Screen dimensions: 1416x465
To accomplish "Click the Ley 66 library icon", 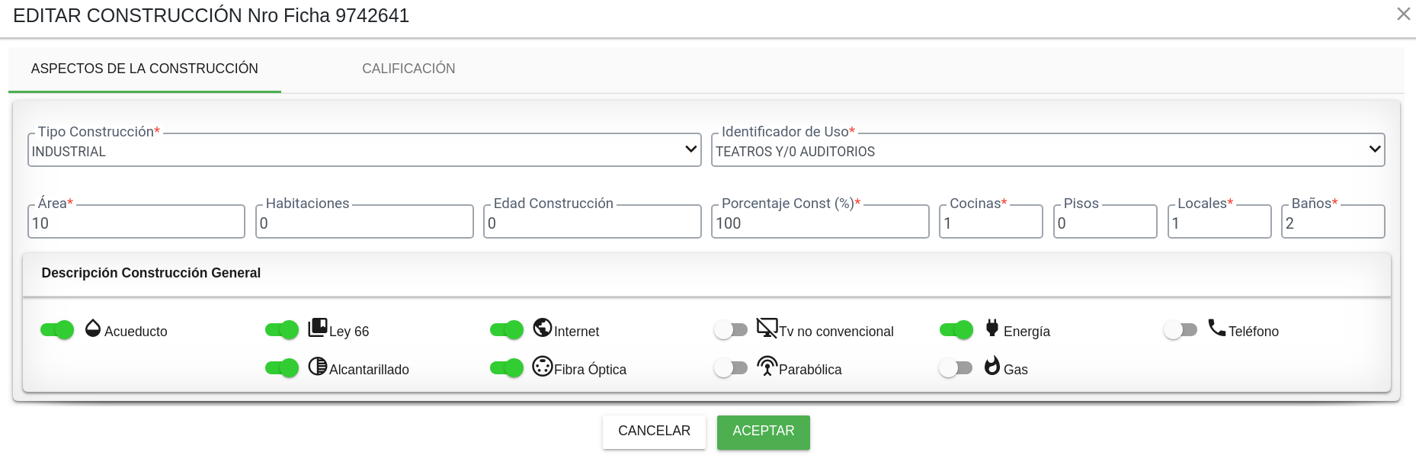I will pos(318,328).
